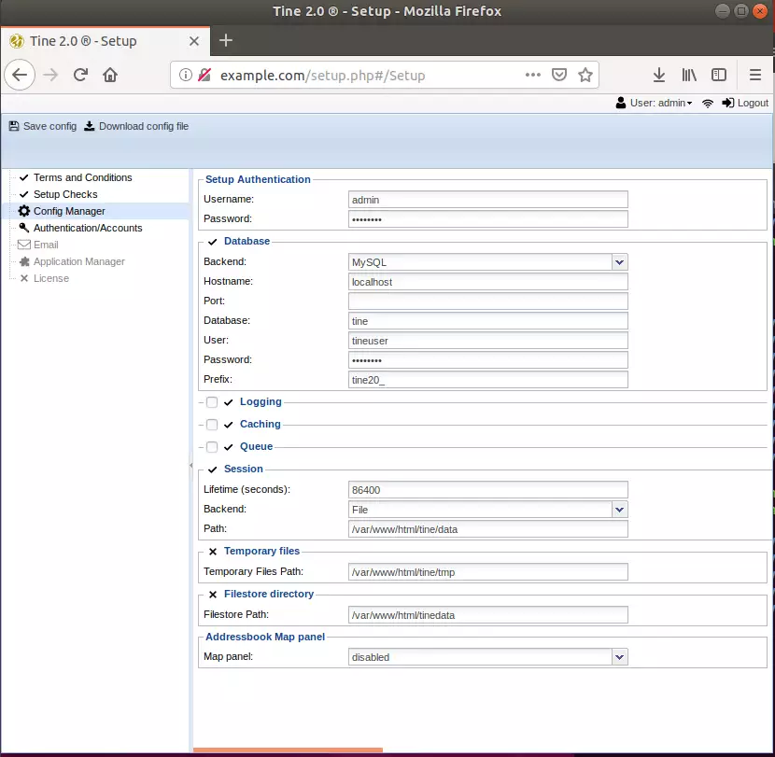775x757 pixels.
Task: Click the Application Manager puzzle icon
Action: 24,261
